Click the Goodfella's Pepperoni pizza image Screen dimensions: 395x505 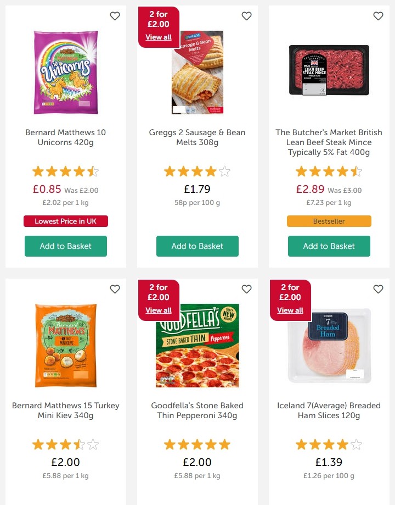point(198,345)
